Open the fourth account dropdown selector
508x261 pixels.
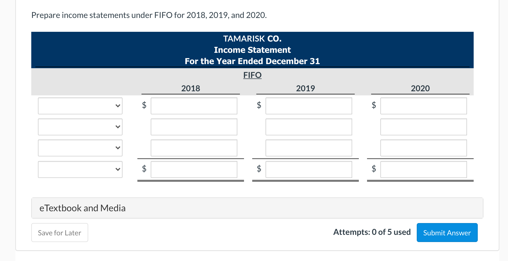[80, 169]
